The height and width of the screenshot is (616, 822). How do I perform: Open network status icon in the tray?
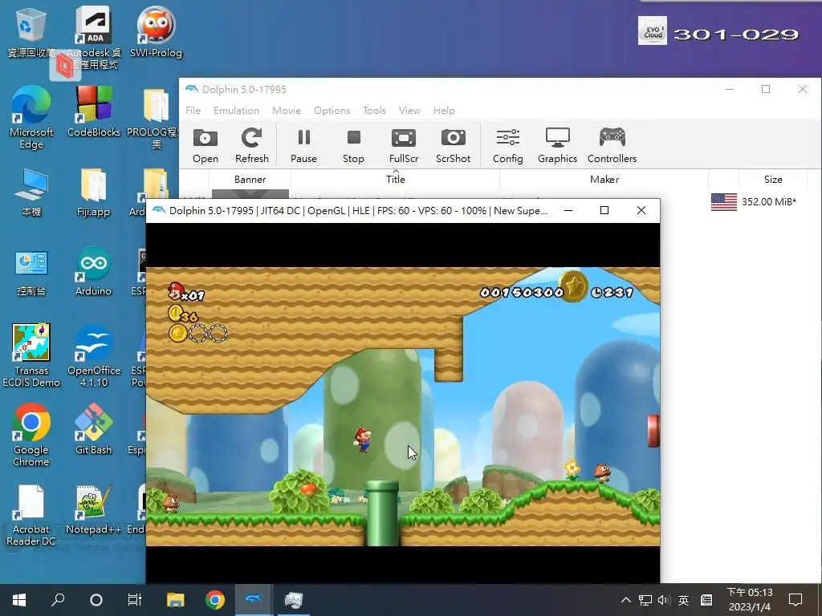tap(645, 600)
